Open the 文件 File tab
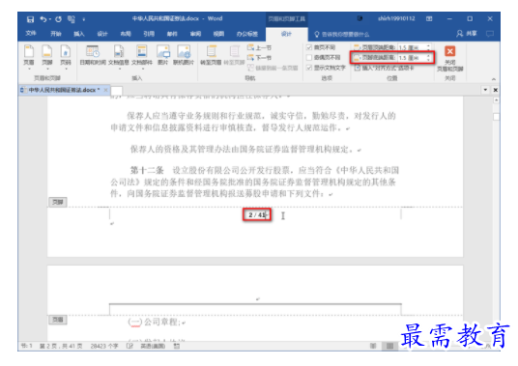Viewport: 518px width, 366px height. pos(31,34)
